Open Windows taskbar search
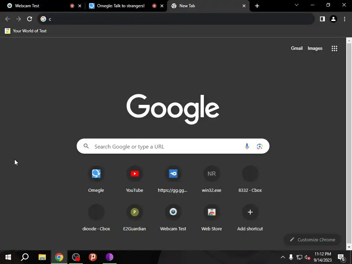352x264 pixels. (25, 257)
